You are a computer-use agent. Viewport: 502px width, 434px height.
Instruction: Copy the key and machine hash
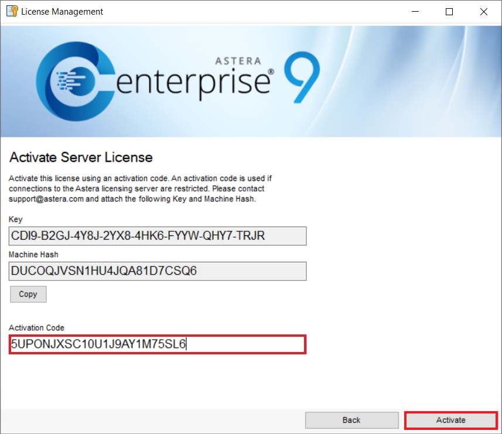(28, 294)
